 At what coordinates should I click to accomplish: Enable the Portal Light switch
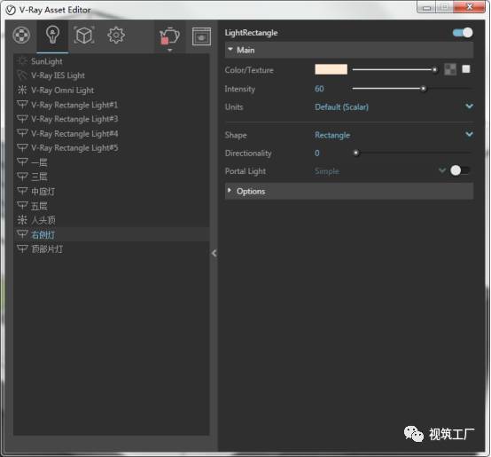point(460,170)
